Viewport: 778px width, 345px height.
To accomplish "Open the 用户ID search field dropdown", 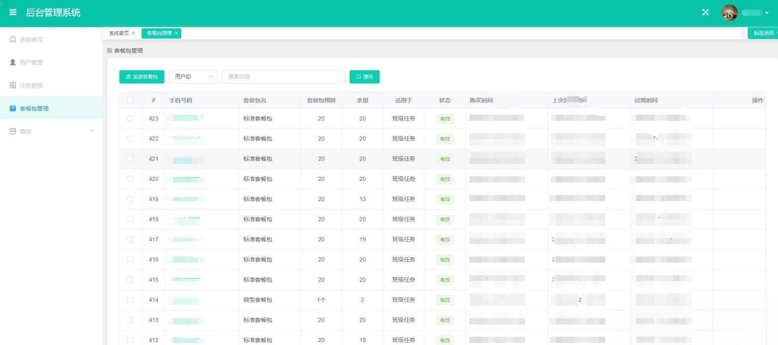I will click(x=193, y=76).
